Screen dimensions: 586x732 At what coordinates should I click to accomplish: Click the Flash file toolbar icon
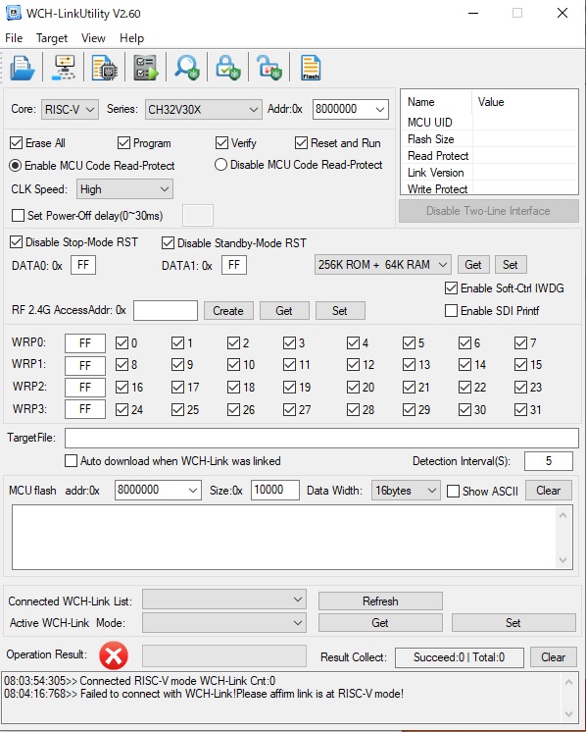coord(311,68)
